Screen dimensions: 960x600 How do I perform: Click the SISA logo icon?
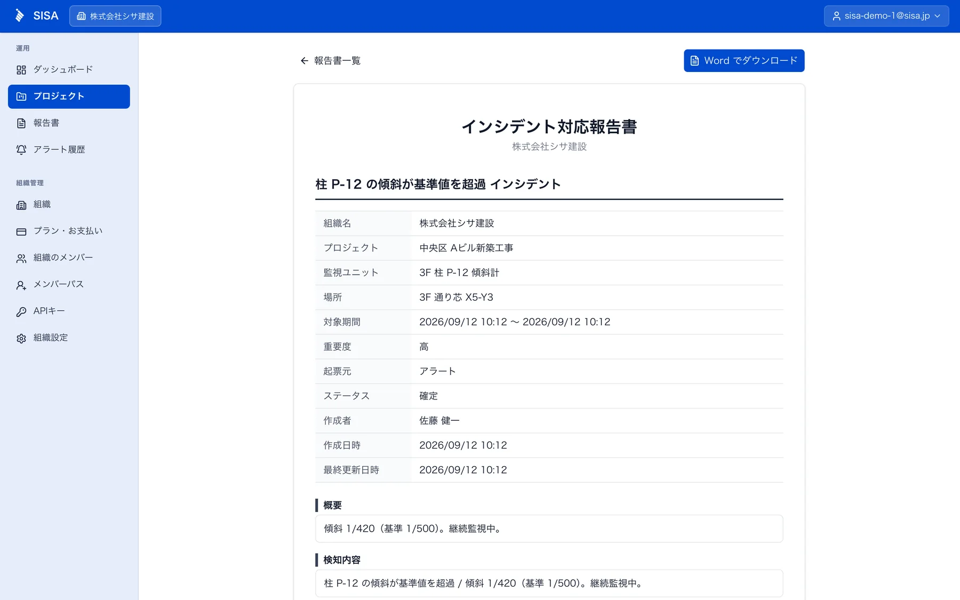20,15
